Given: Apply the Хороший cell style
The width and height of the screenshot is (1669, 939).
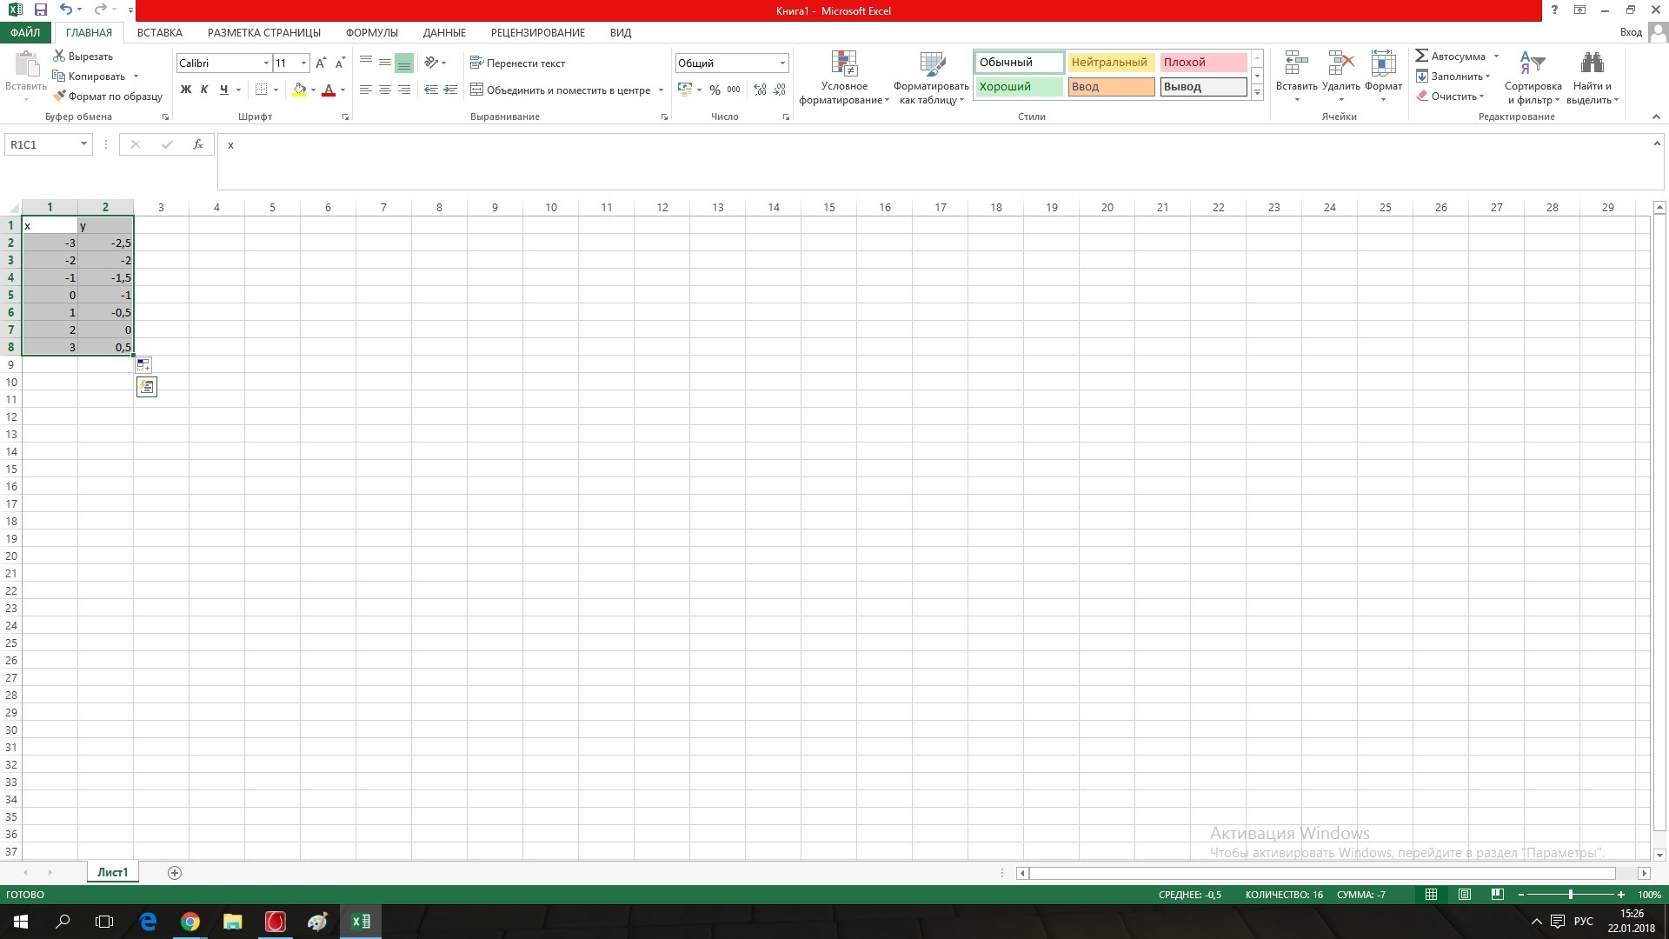Looking at the screenshot, I should tap(1018, 87).
